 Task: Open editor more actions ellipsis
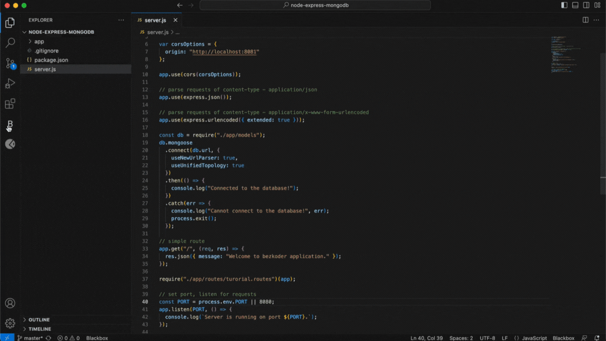[x=597, y=20]
